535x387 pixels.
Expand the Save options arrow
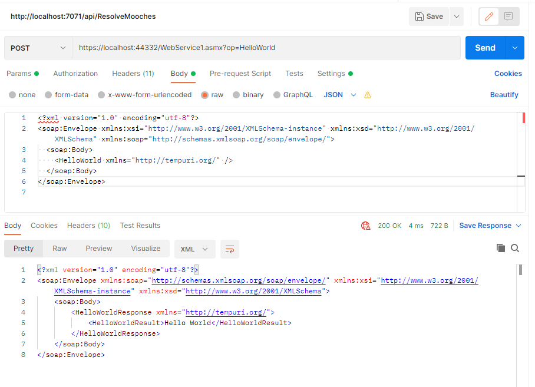(457, 16)
